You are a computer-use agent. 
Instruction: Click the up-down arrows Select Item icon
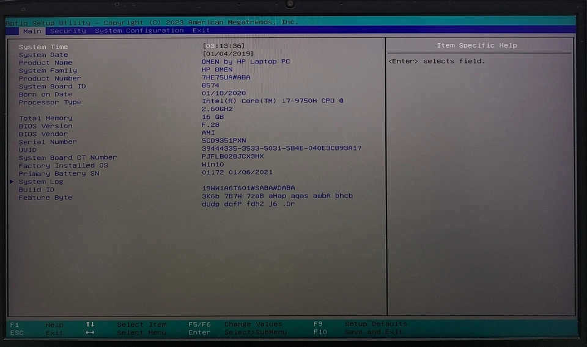pyautogui.click(x=90, y=324)
